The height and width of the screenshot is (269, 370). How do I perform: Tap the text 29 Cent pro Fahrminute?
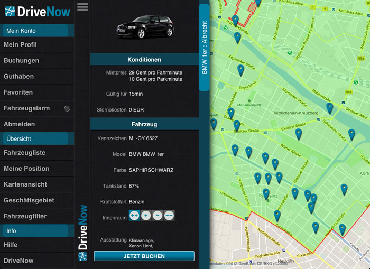pos(155,72)
